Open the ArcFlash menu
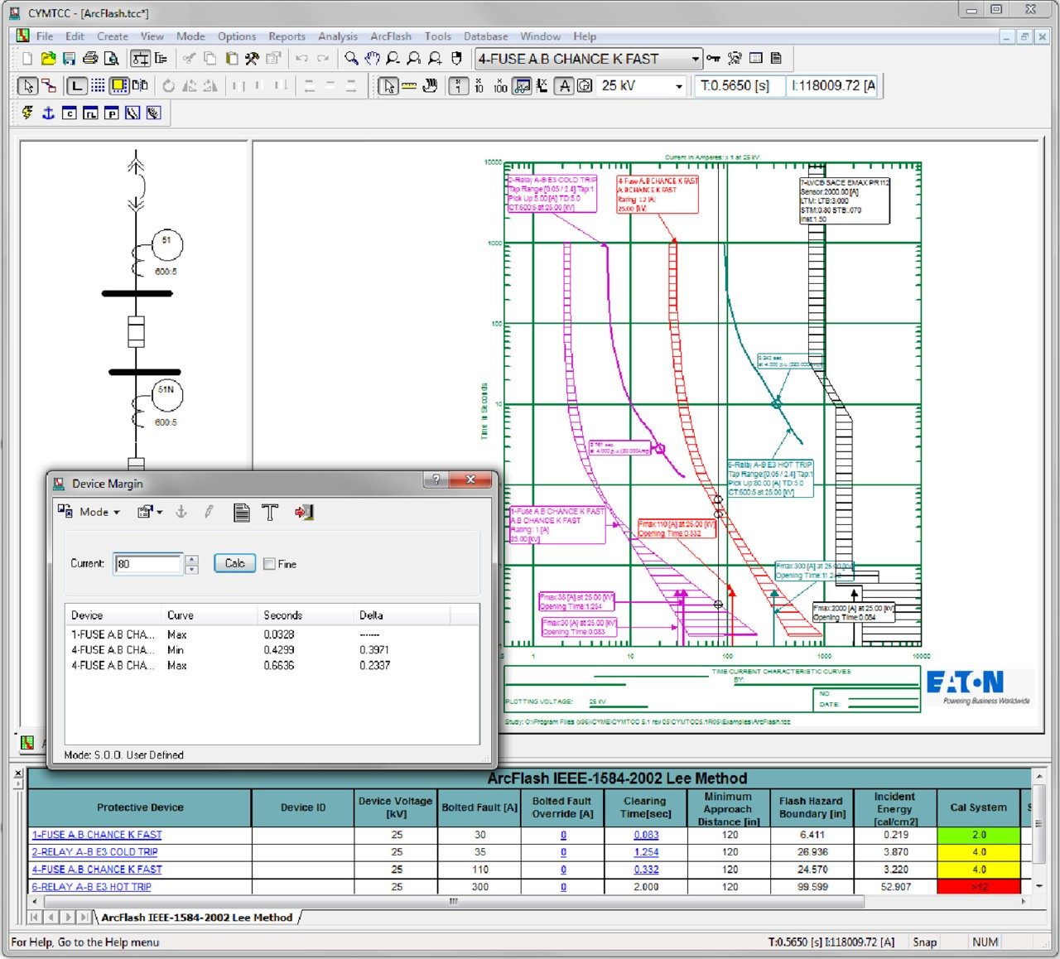This screenshot has width=1060, height=959. coord(390,36)
